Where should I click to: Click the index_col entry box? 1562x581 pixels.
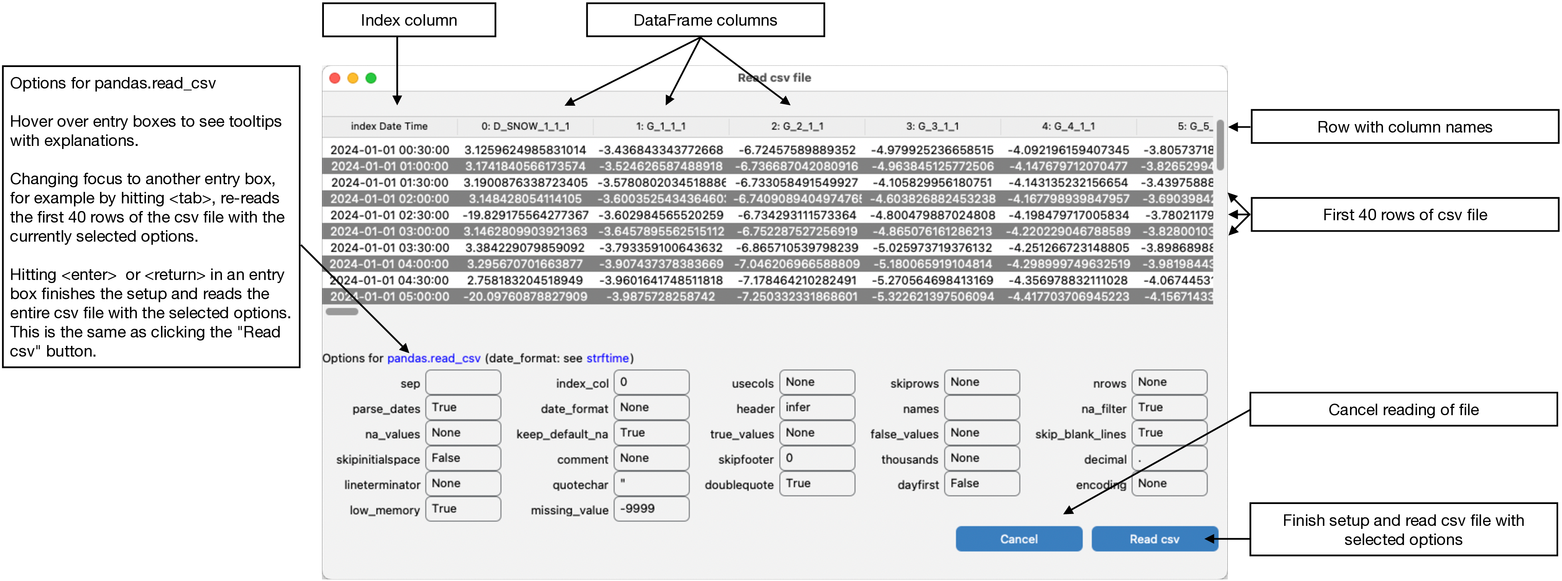(650, 382)
